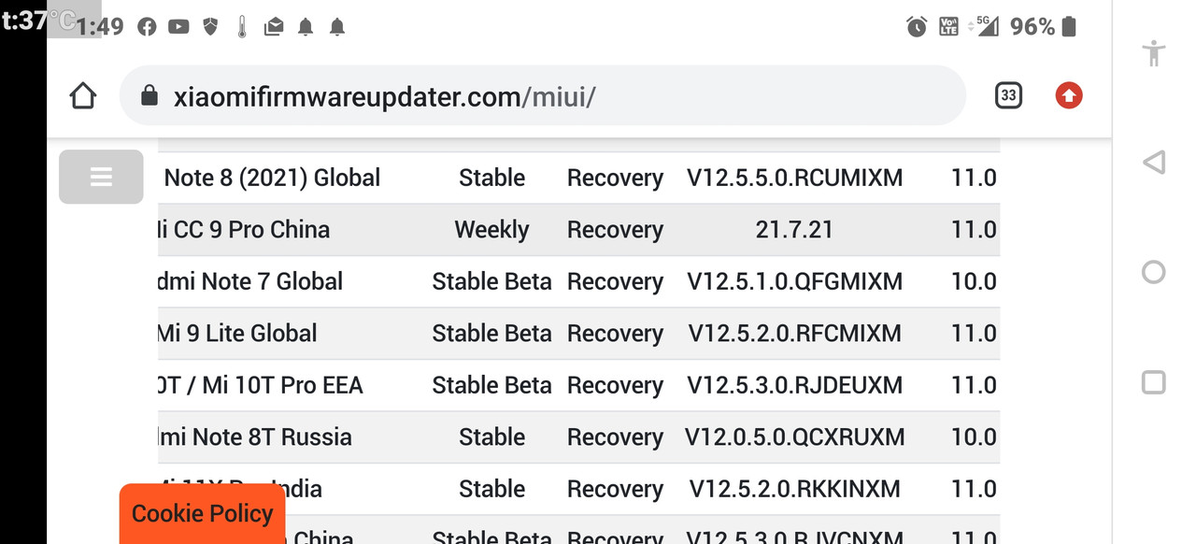Tap Recovery in the 21.7.21 row
The image size is (1196, 544).
point(615,230)
